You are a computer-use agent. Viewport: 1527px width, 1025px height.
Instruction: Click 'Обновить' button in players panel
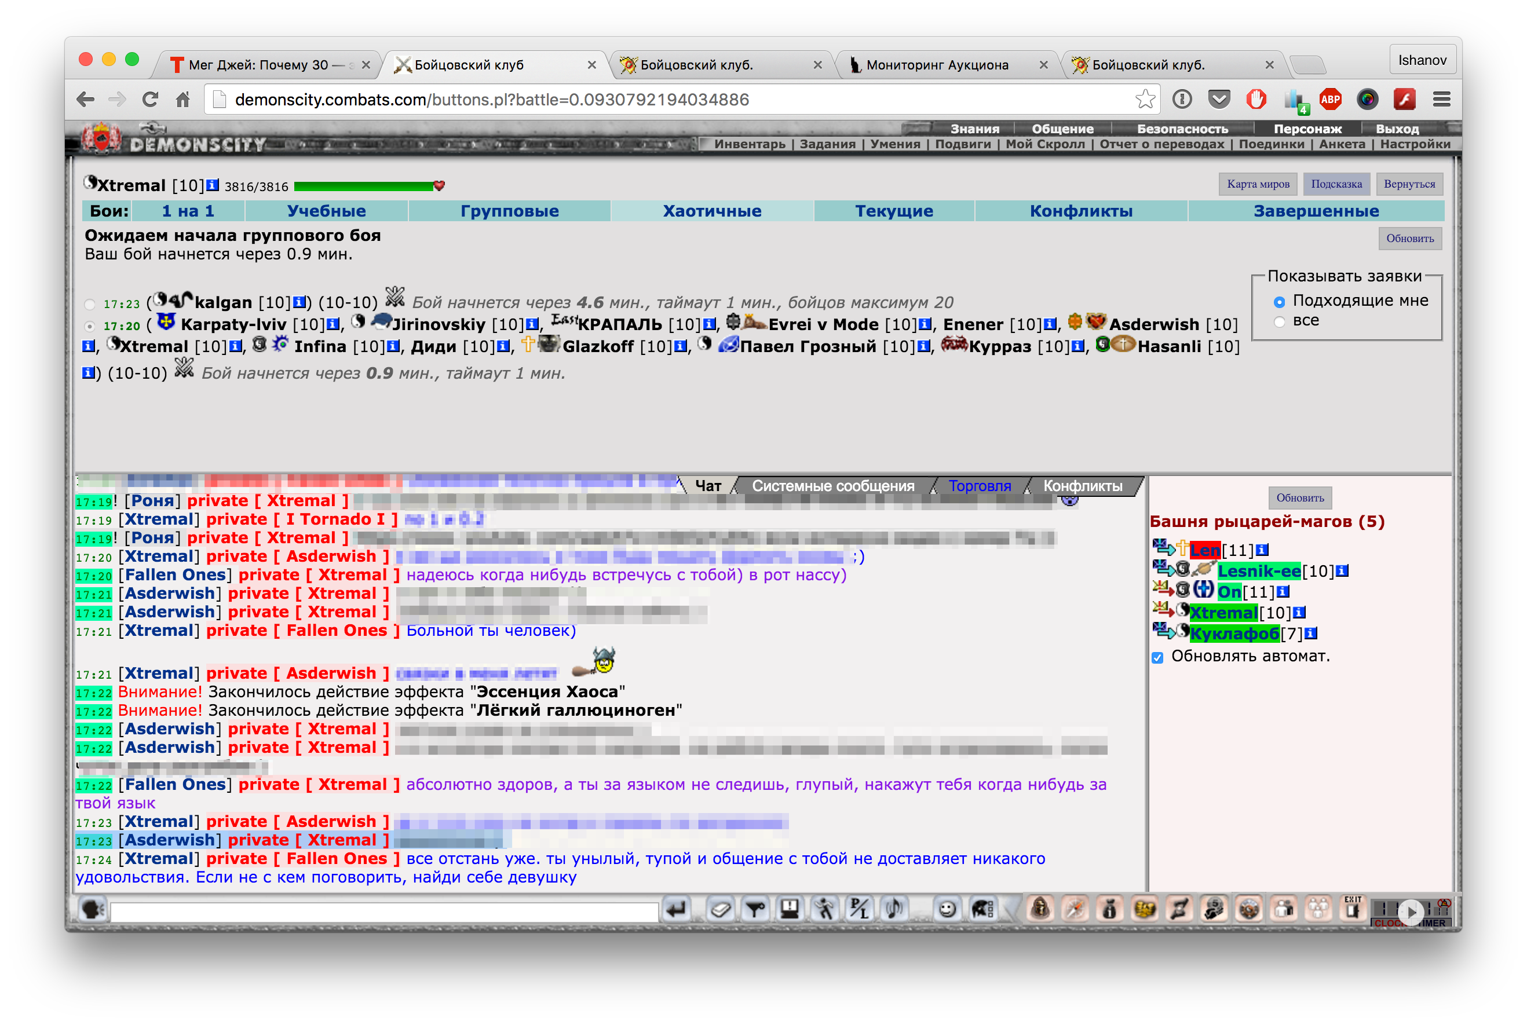[x=1299, y=498]
